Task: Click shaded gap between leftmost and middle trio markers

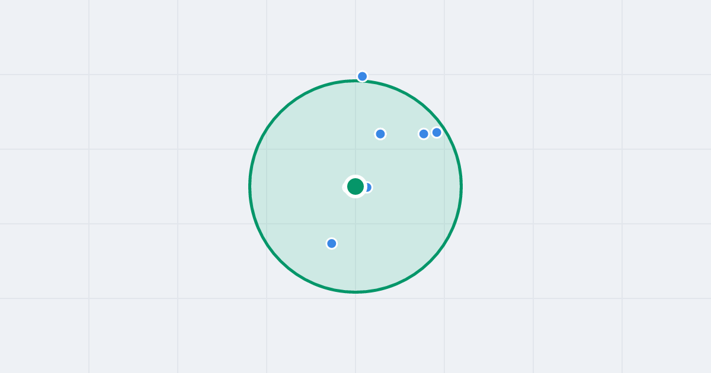Action: click(402, 134)
